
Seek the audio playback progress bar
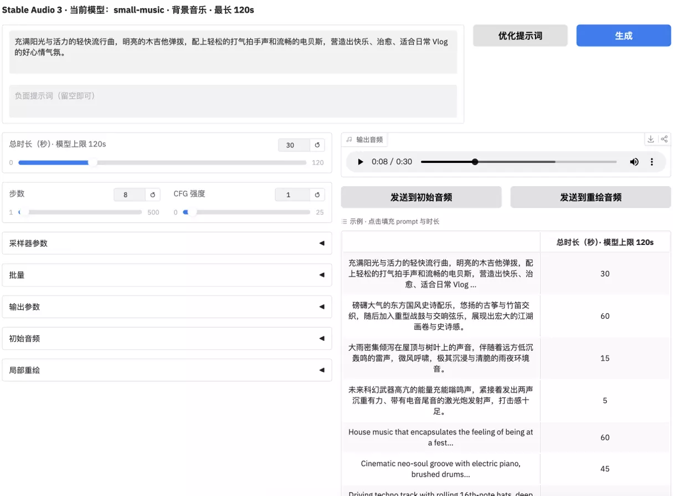click(518, 162)
